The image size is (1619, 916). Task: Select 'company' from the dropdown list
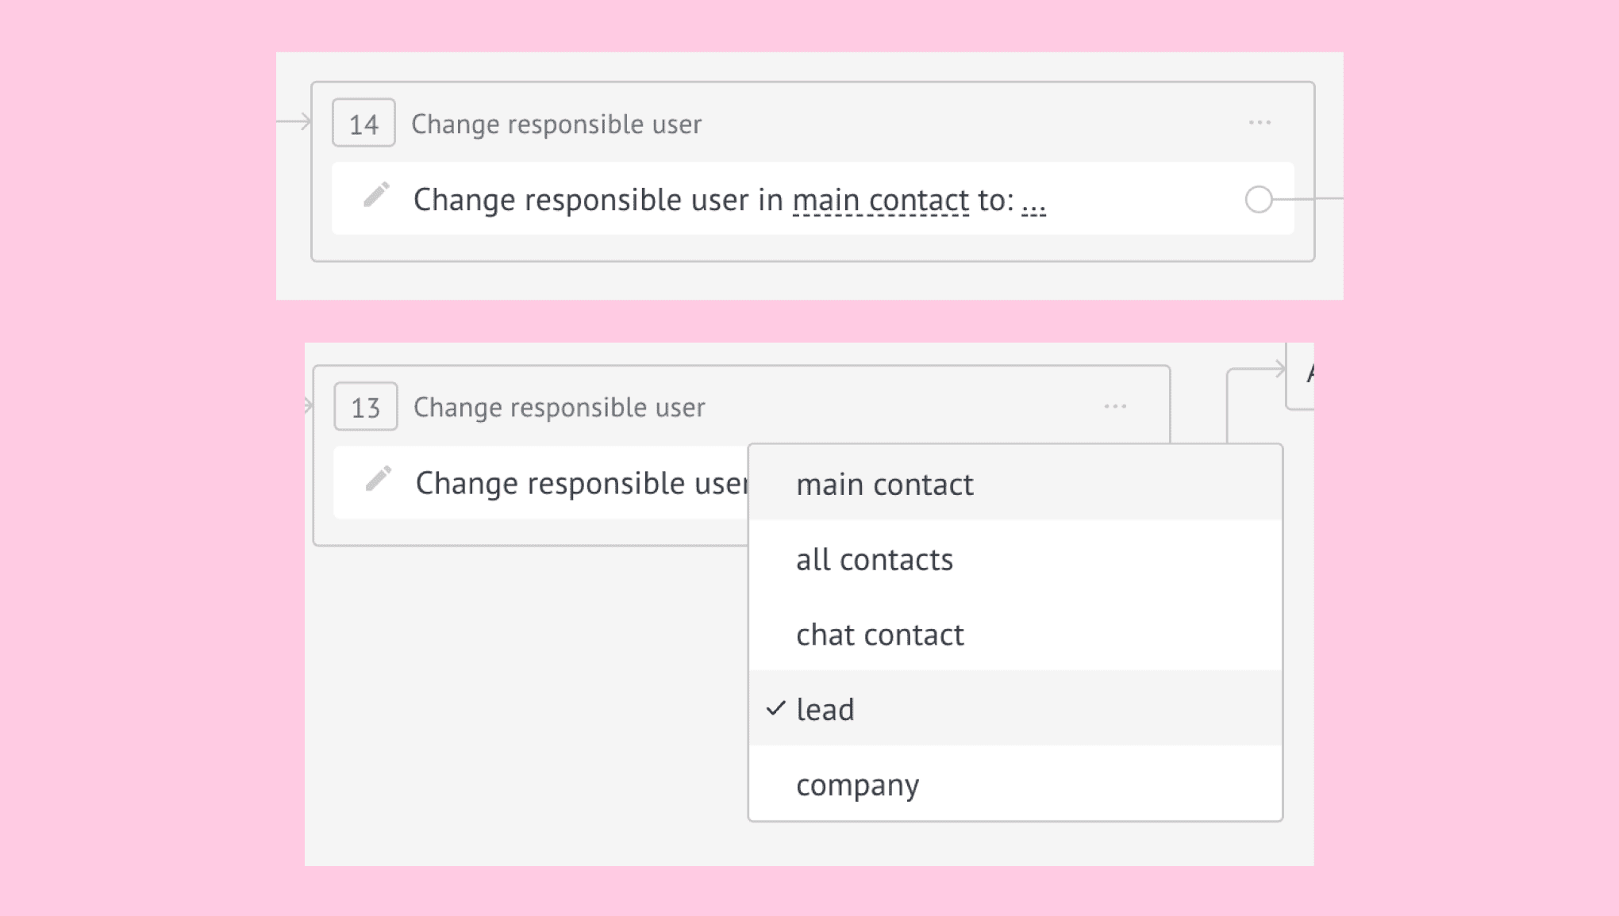(x=1015, y=784)
